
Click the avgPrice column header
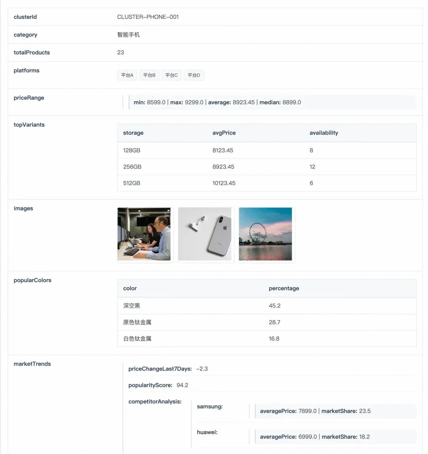pos(224,133)
